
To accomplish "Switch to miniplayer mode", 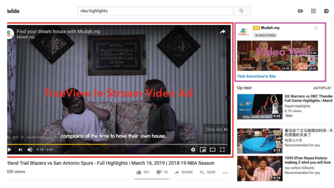I will point(203,150).
